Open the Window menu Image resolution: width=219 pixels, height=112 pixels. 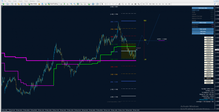(32, 1)
